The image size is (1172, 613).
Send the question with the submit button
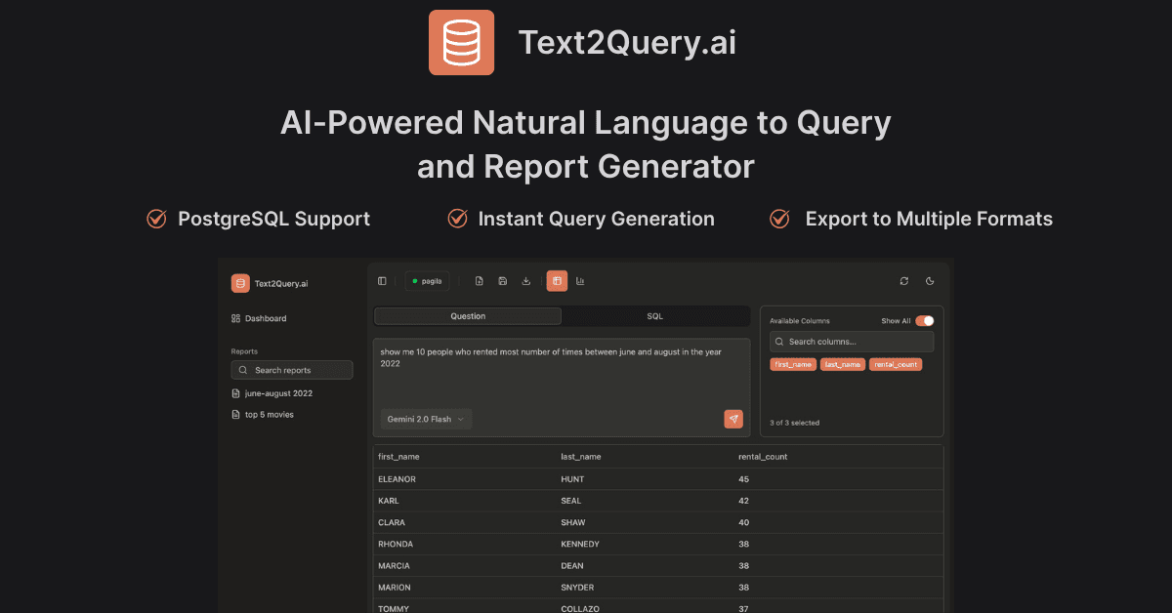(733, 418)
